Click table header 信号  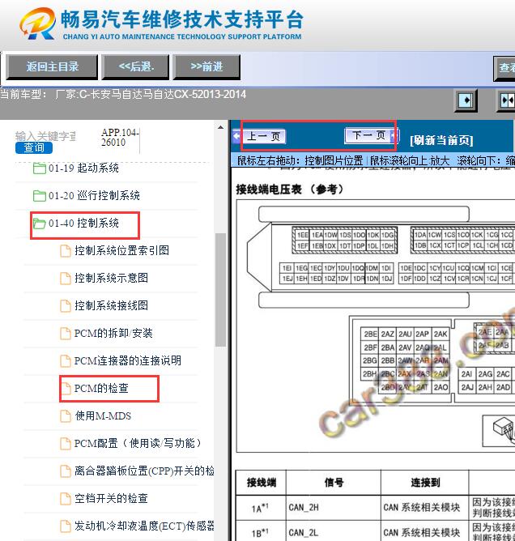334,483
